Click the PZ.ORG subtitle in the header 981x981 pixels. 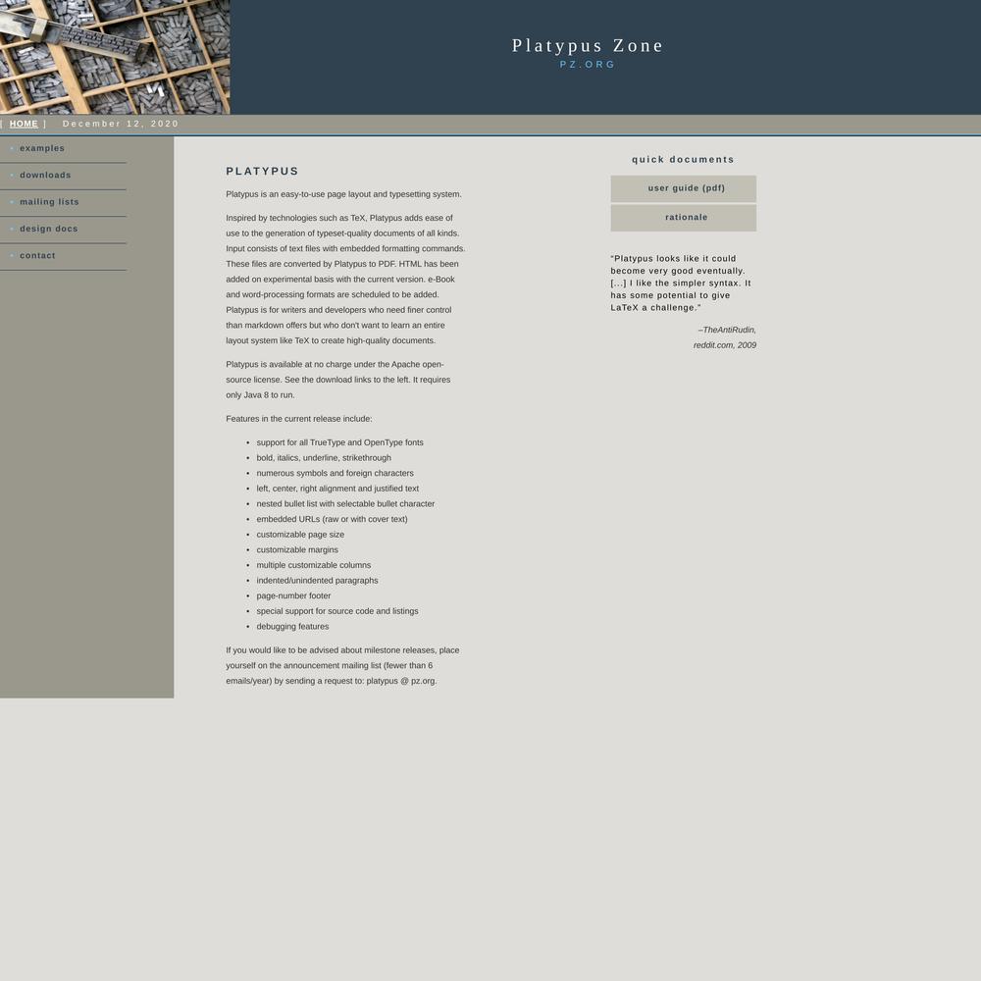pos(588,65)
